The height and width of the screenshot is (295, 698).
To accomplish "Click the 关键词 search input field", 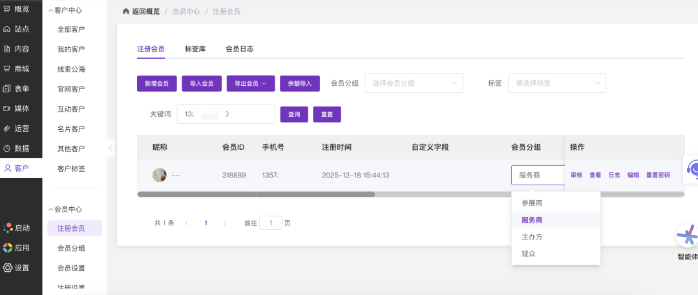I will coord(226,114).
